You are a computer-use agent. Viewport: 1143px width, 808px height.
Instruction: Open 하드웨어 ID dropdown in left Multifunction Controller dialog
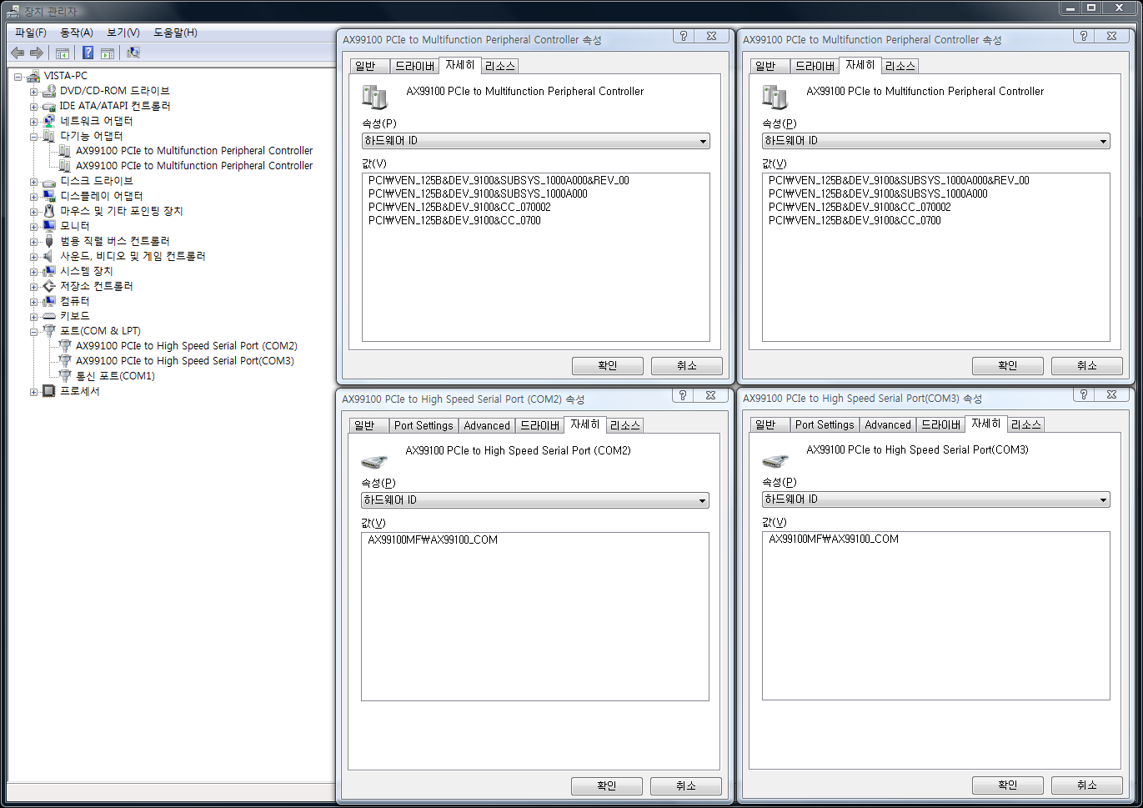tap(536, 141)
